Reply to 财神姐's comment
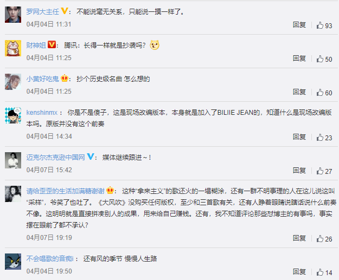 tap(299, 58)
